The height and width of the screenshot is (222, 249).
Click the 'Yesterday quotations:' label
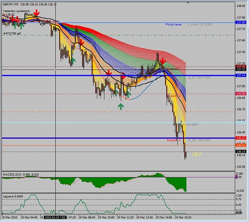click(16, 11)
